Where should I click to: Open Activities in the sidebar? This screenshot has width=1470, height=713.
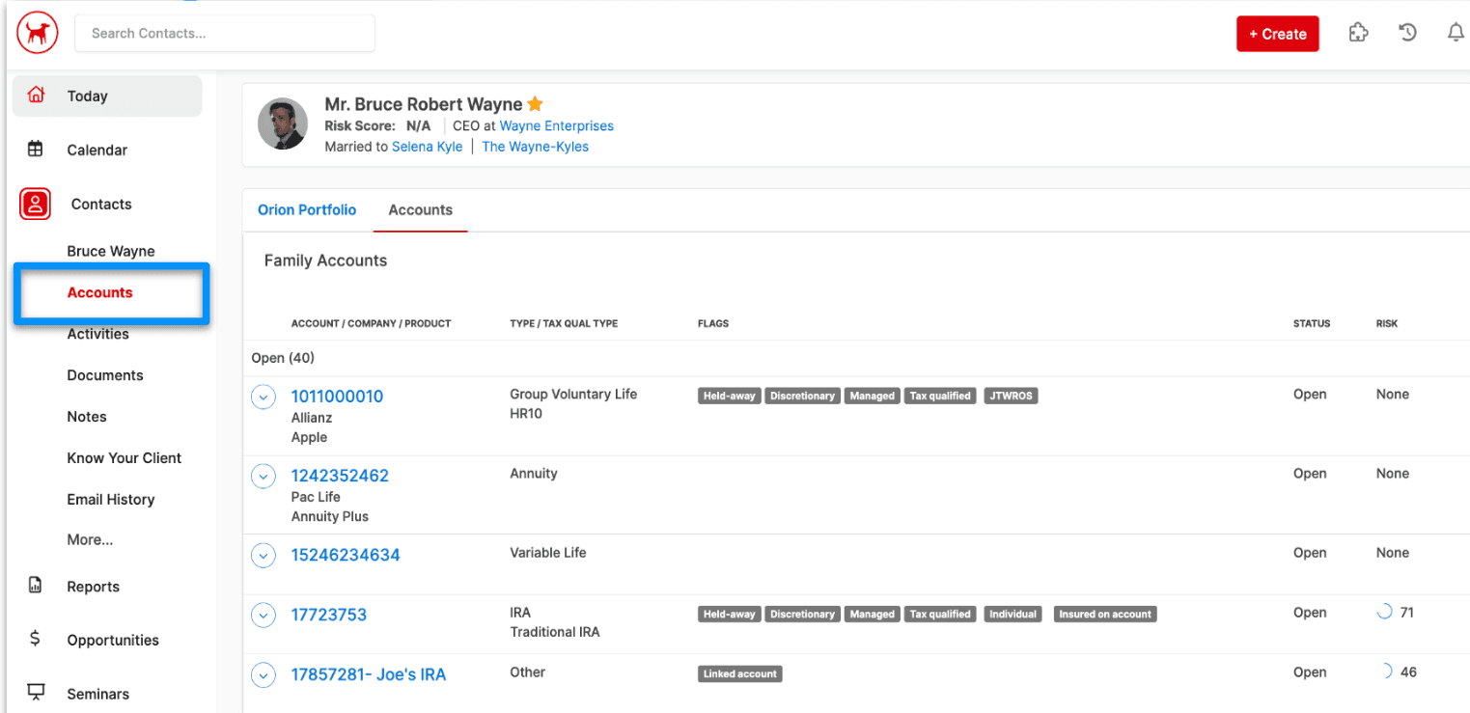click(97, 334)
